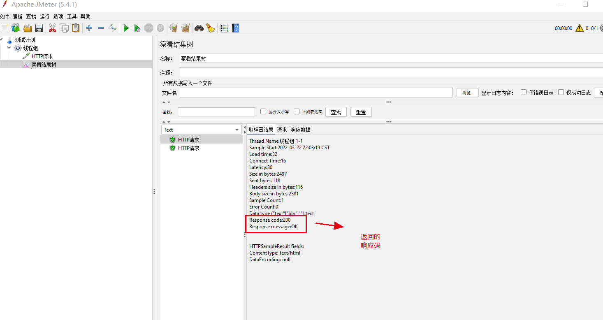This screenshot has width=603, height=320.
Task: Click the New test plan icon
Action: point(5,28)
